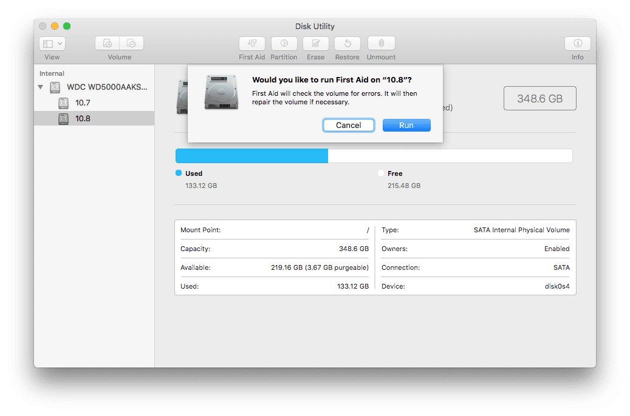This screenshot has width=630, height=416.
Task: Click the Free legend indicator
Action: [x=382, y=173]
